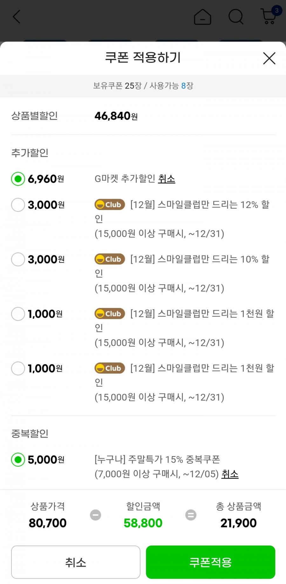Toggle the 5,000원 중복할인 radio
The width and height of the screenshot is (286, 584).
click(x=18, y=460)
